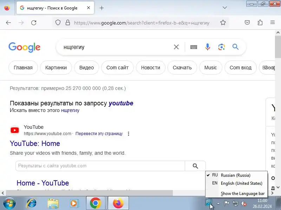Click the muted volume speaker icon

(x=243, y=203)
